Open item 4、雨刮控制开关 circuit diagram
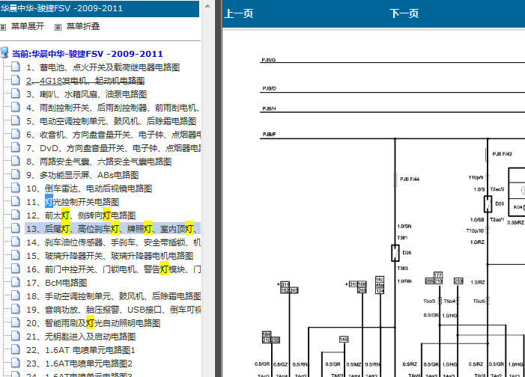The width and height of the screenshot is (525, 377). (x=113, y=108)
